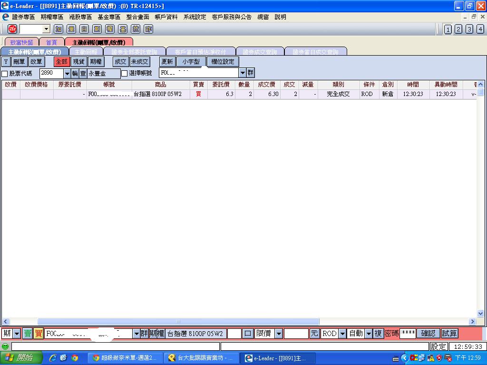Open the ROD condition dropdown
The image size is (487, 365).
click(342, 334)
